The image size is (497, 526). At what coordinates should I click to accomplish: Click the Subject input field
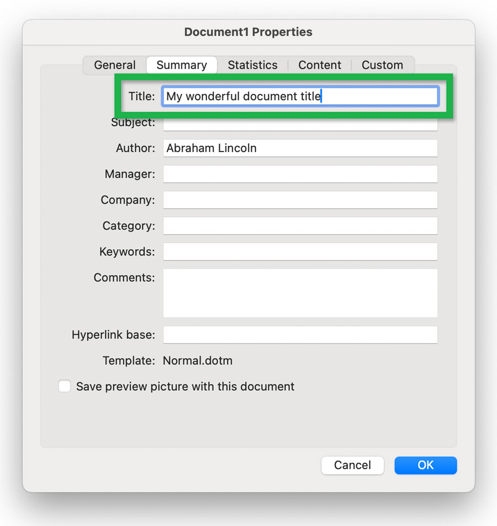click(300, 122)
